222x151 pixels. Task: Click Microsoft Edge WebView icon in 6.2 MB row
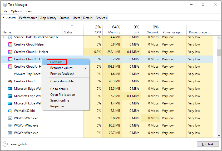click(x=10, y=96)
